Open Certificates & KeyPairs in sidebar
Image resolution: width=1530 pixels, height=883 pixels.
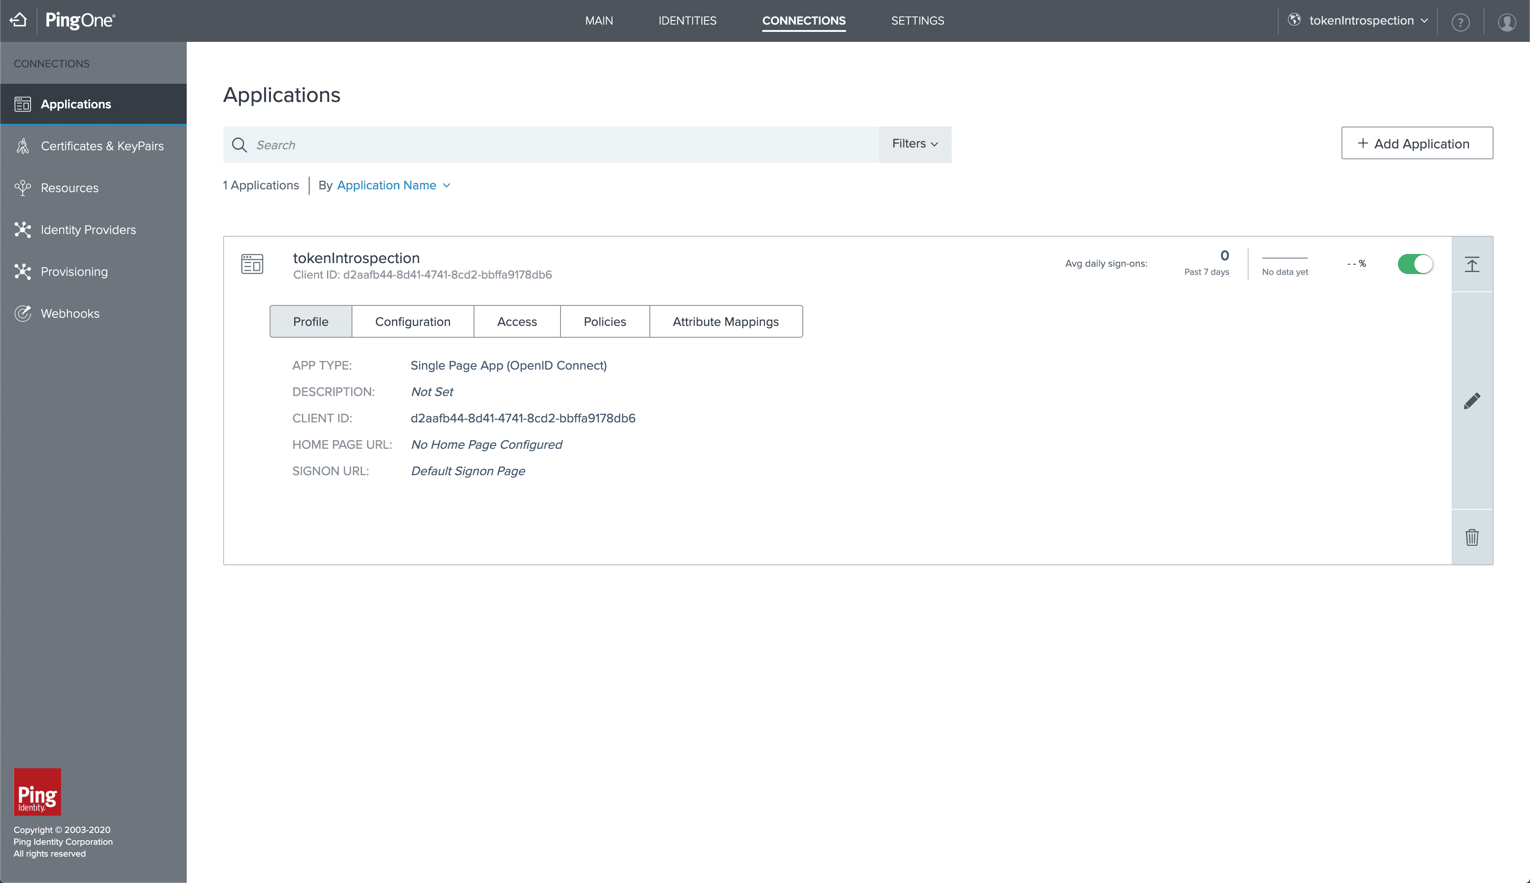[x=102, y=146]
